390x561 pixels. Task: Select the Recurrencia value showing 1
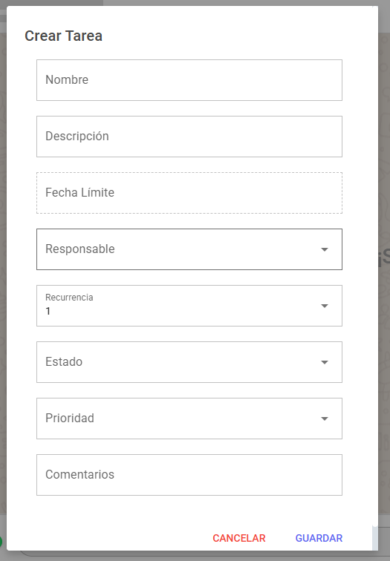coord(48,311)
